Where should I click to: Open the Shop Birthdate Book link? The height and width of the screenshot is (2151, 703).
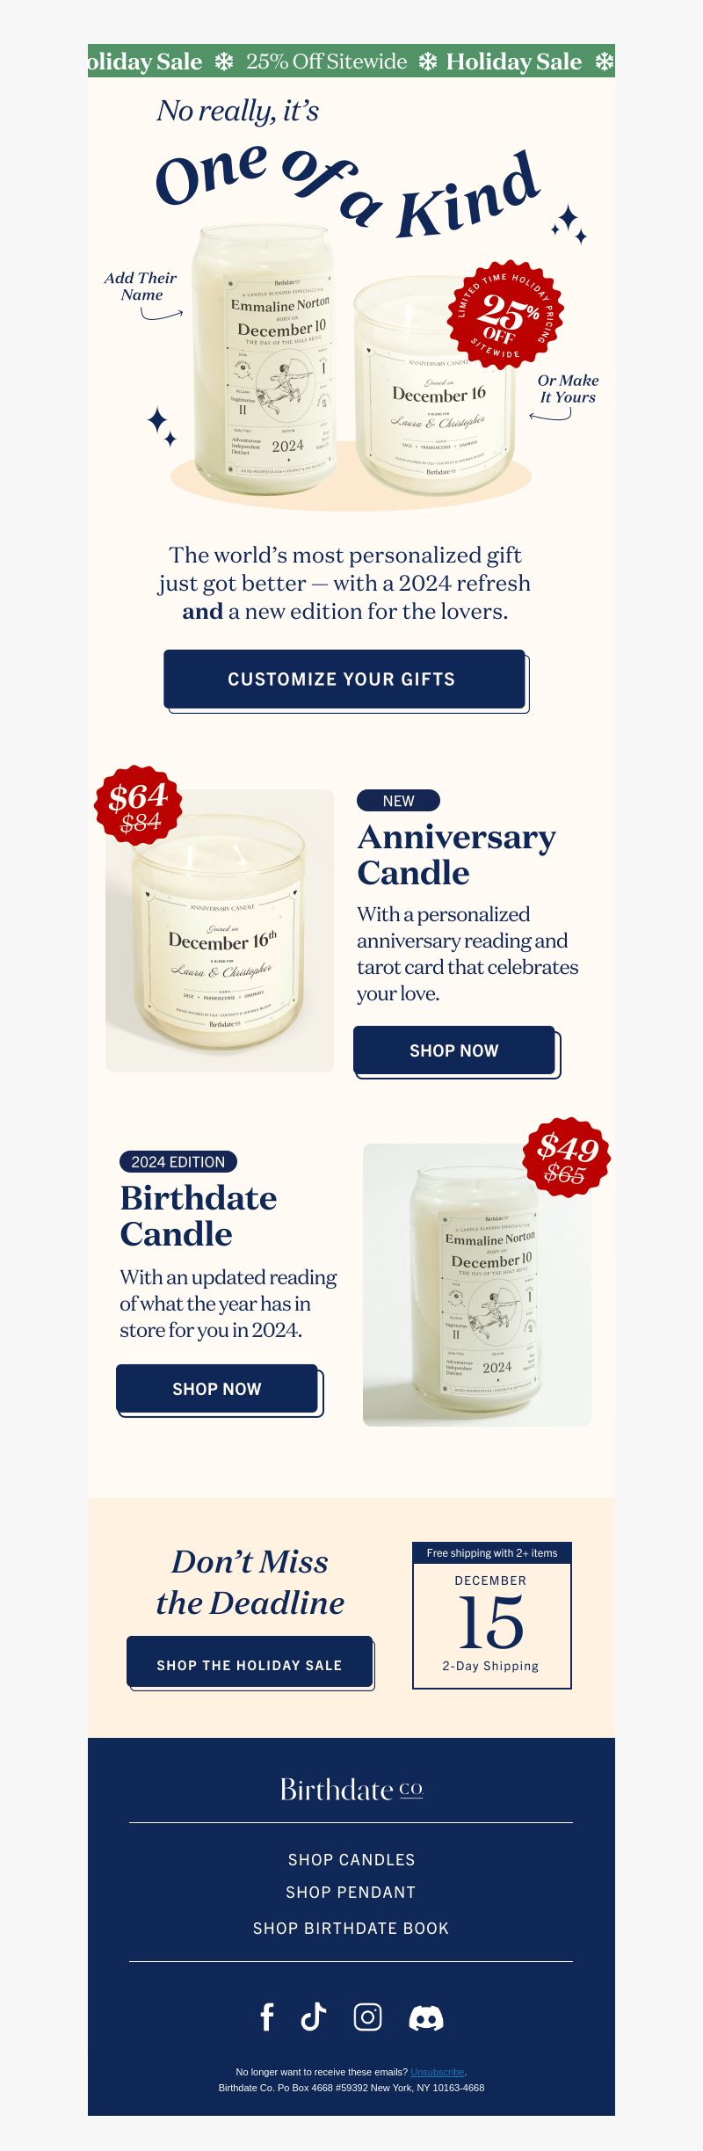point(351,1928)
